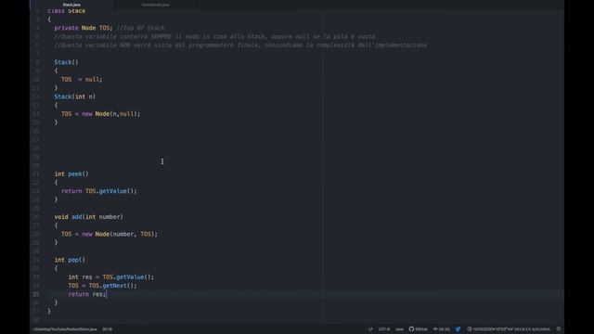594x334 pixels.
Task: Click the Stack.java file path in status bar
Action: [x=65, y=329]
